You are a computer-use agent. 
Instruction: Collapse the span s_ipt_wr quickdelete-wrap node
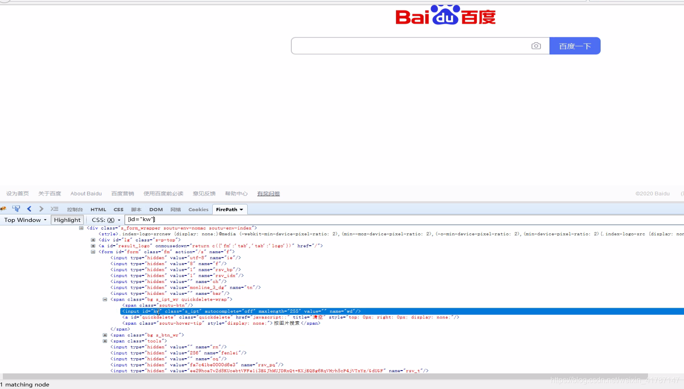105,300
